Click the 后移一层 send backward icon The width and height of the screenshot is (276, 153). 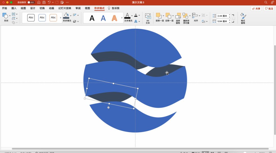tap(168, 16)
